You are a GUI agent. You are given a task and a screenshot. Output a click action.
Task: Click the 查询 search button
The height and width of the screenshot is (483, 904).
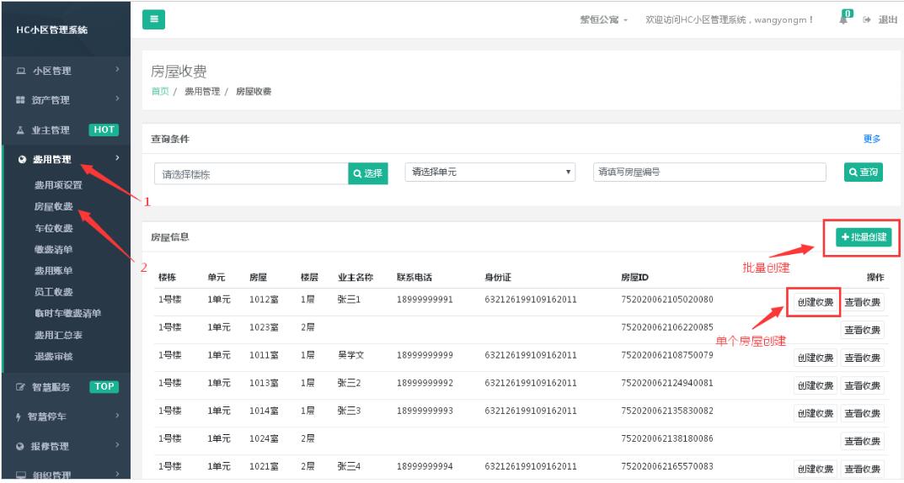coord(864,172)
